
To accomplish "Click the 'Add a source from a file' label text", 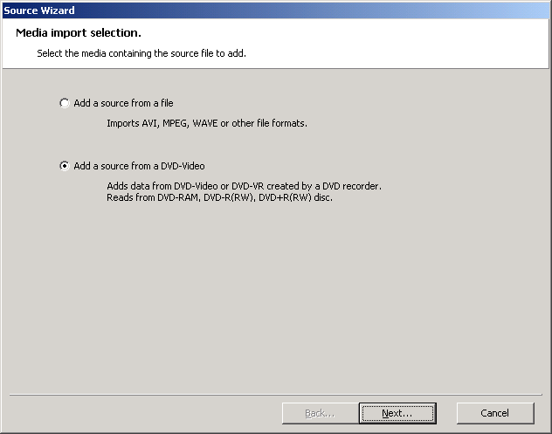I will tap(123, 103).
